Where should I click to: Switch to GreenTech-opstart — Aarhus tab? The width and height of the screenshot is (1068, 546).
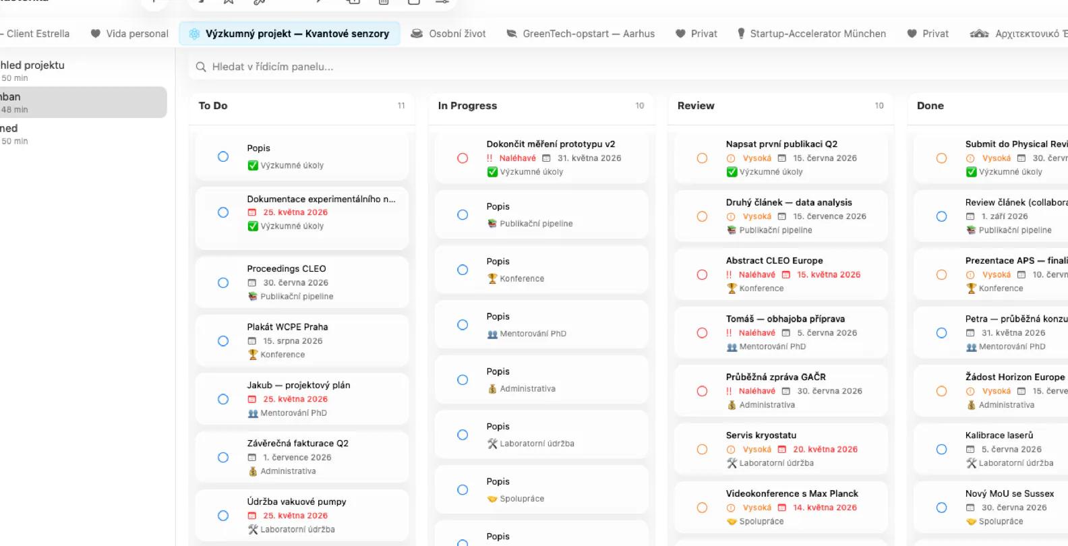[x=581, y=34]
